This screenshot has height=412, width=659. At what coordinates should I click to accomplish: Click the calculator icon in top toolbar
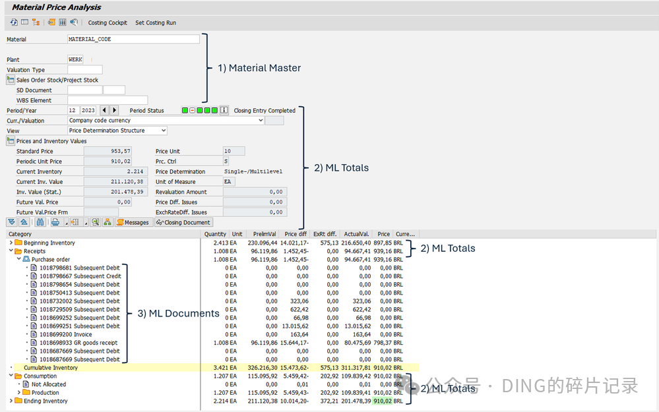click(x=62, y=22)
